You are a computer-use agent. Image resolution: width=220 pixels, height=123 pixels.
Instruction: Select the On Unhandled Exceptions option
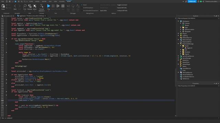coord(90,11)
